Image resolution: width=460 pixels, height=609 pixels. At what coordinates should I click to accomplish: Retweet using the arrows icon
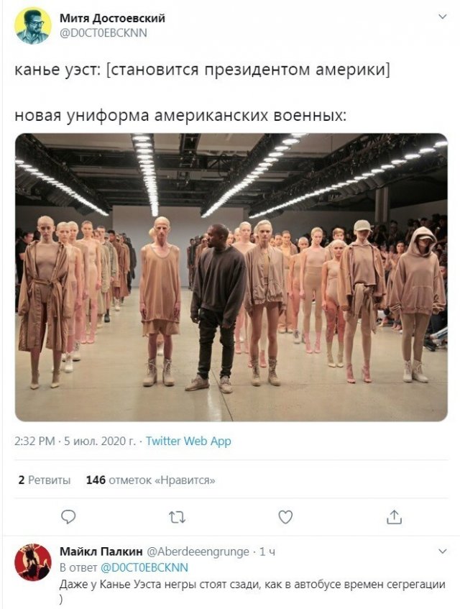pyautogui.click(x=177, y=518)
